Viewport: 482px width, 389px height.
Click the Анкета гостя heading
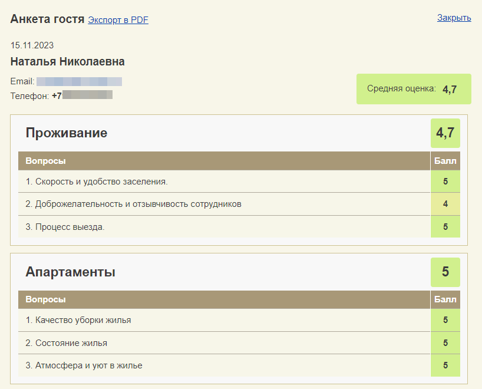click(47, 19)
